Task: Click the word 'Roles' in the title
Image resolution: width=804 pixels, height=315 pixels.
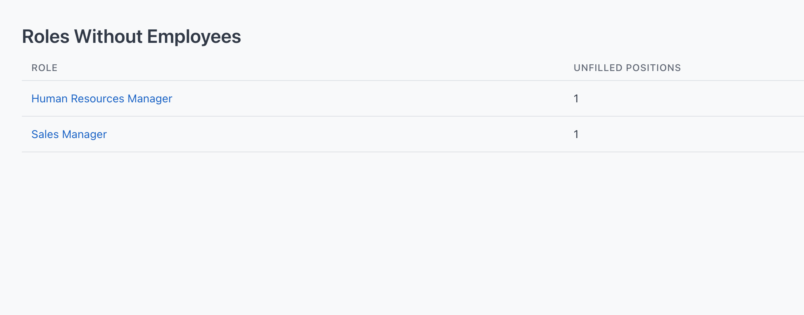Action: coord(46,36)
